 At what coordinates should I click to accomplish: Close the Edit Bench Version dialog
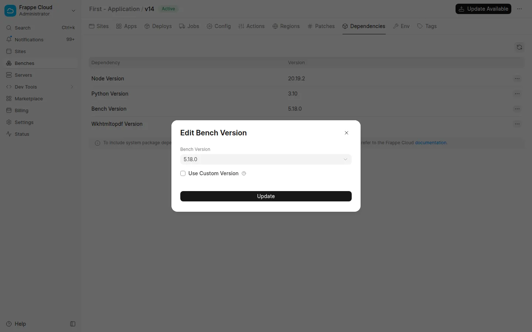[x=347, y=133]
